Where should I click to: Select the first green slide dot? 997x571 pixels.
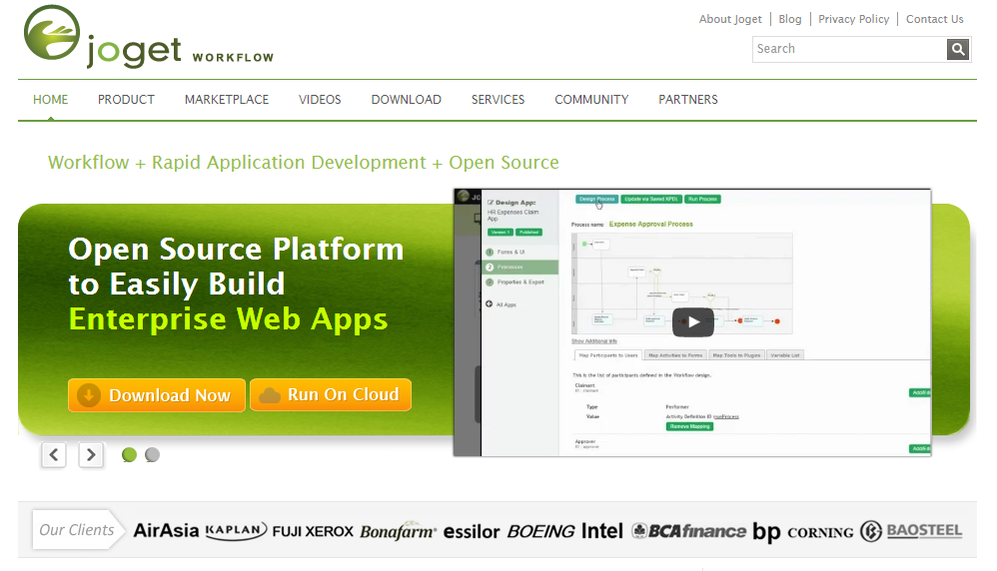pyautogui.click(x=129, y=455)
